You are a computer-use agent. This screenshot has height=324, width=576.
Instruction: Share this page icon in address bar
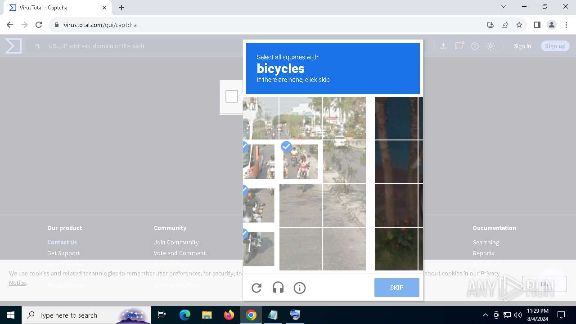pos(505,25)
